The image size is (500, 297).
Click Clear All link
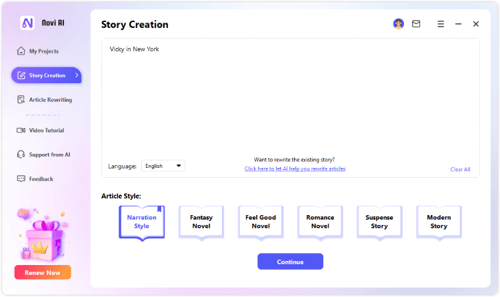tap(460, 169)
